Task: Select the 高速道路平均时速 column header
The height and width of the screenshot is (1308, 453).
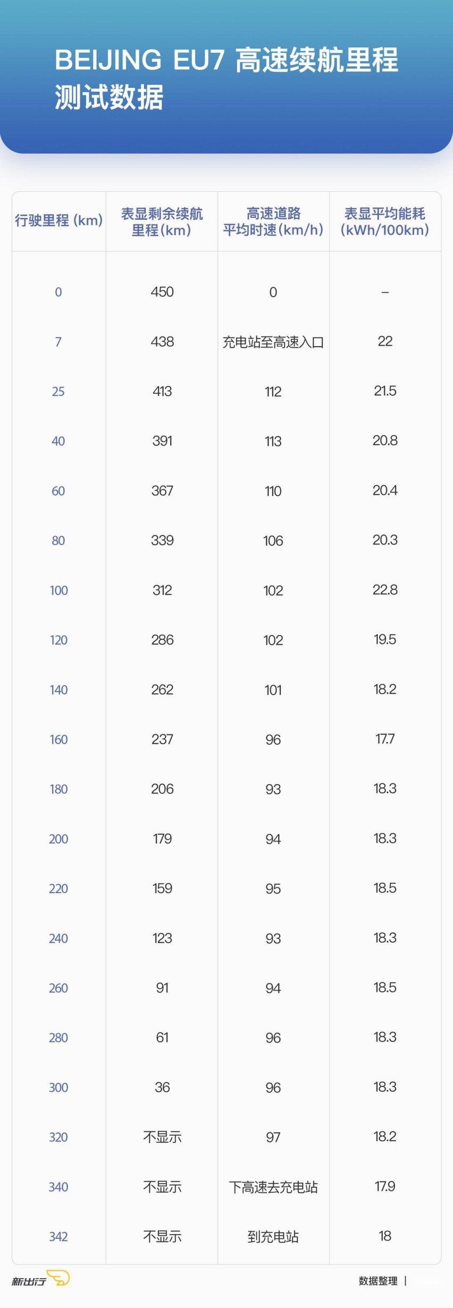Action: pos(273,222)
